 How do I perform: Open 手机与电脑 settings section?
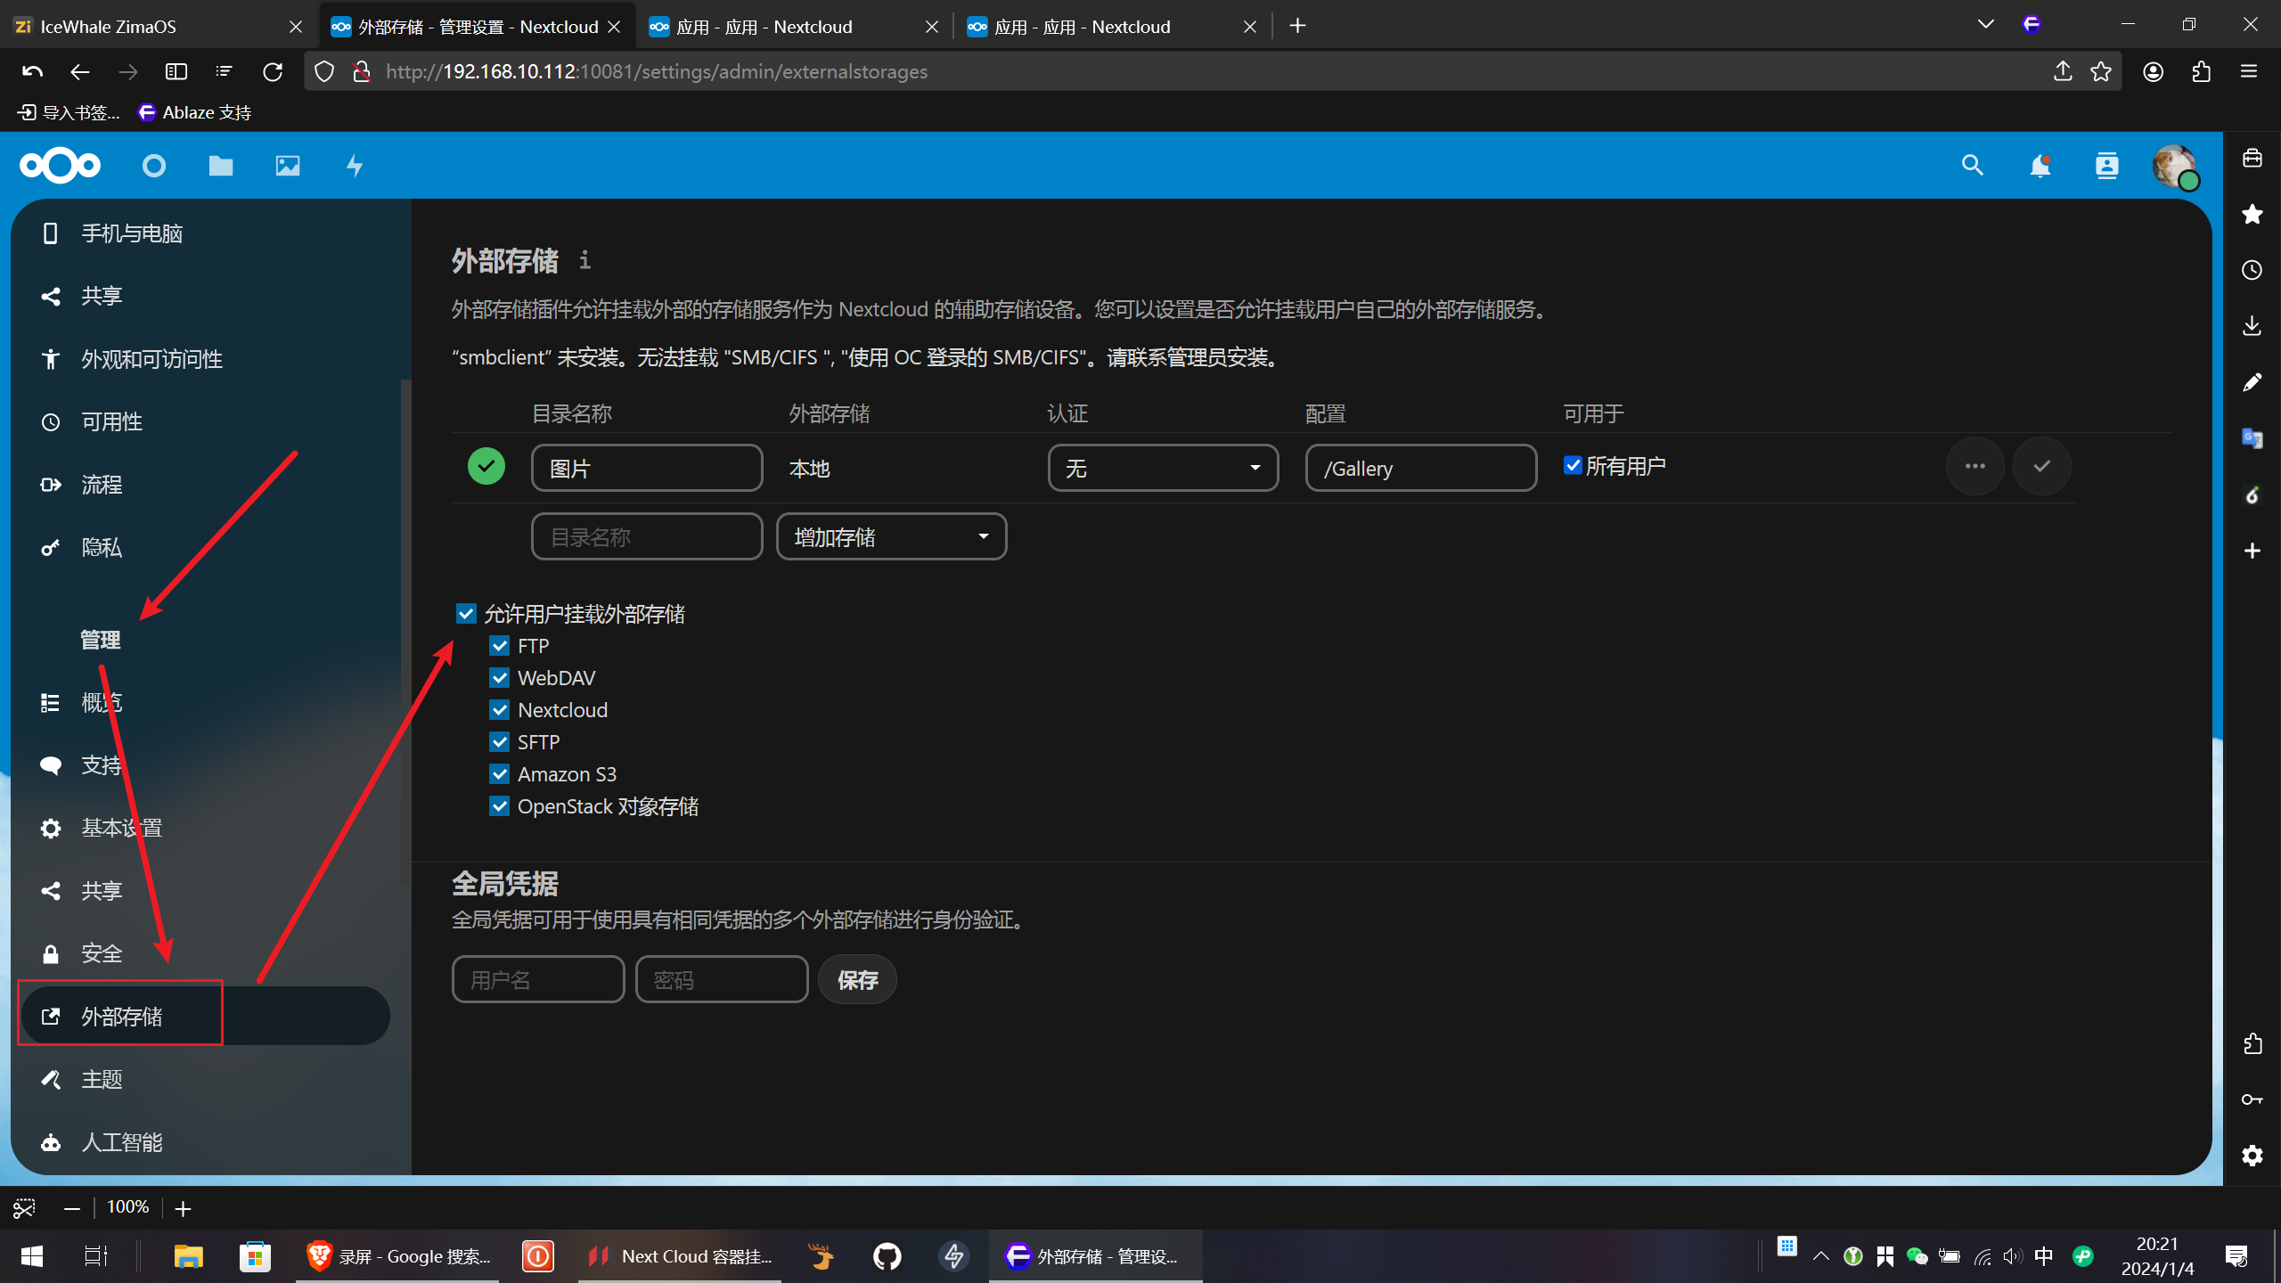(205, 233)
